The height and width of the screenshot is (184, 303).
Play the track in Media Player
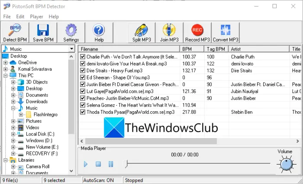click(x=86, y=164)
